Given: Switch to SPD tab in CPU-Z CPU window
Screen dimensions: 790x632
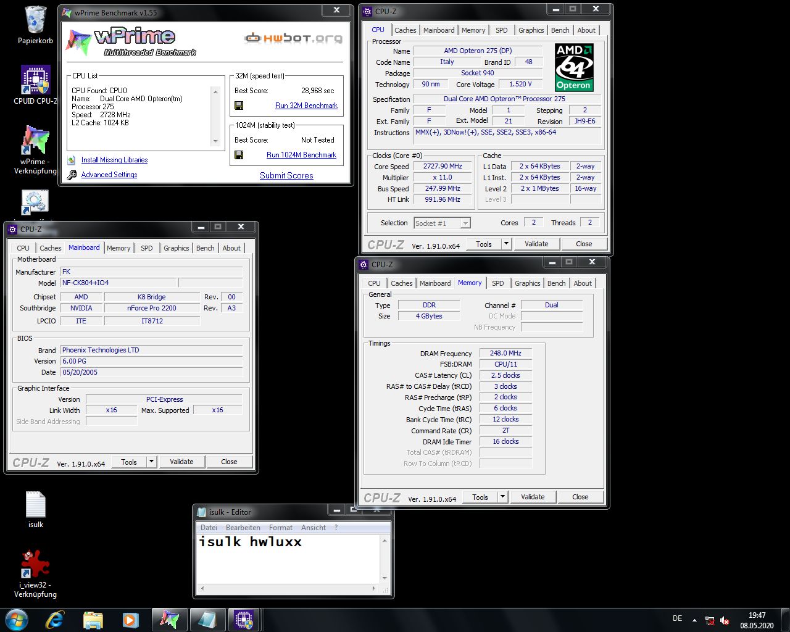Looking at the screenshot, I should click(x=502, y=30).
